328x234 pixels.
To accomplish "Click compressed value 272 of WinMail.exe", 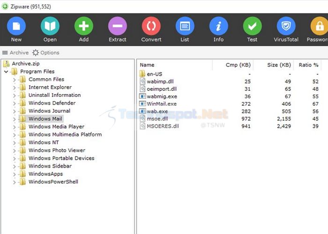I will pyautogui.click(x=246, y=104).
